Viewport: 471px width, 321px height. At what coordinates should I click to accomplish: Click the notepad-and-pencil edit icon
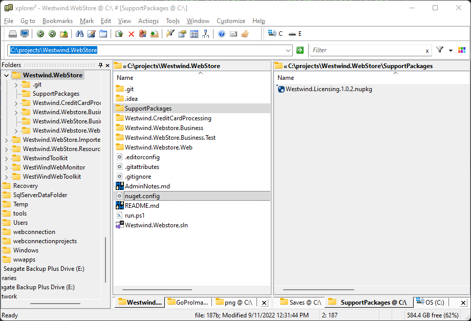click(x=91, y=34)
